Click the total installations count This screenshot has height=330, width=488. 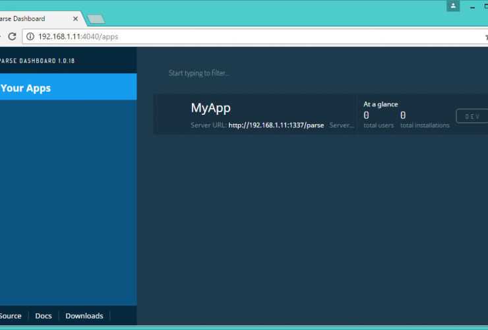pyautogui.click(x=403, y=115)
